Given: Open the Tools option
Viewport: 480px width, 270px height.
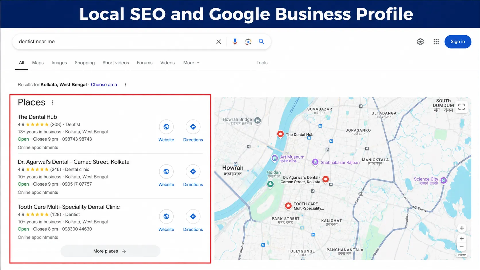Looking at the screenshot, I should coord(262,63).
